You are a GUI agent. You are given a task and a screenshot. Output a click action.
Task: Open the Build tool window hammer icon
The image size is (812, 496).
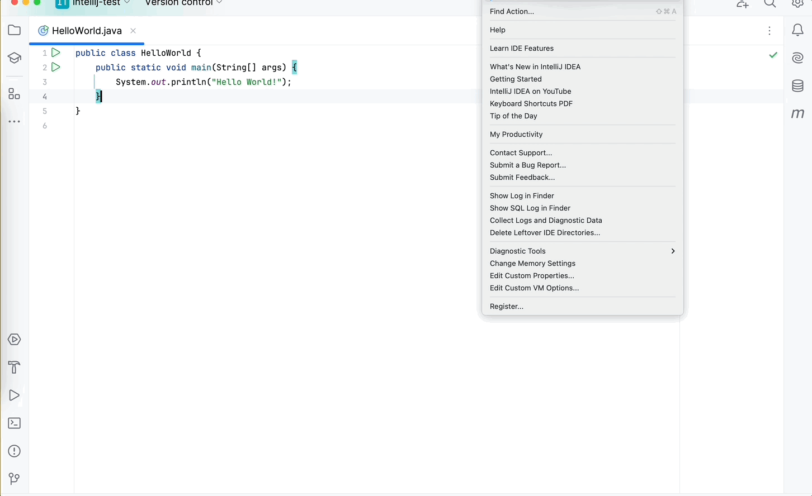point(15,368)
